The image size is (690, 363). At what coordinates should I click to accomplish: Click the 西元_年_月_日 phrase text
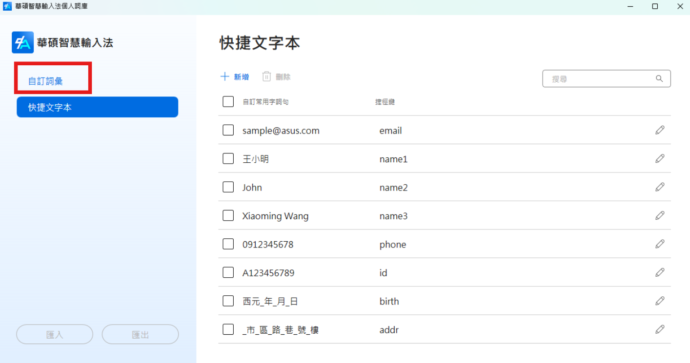270,302
